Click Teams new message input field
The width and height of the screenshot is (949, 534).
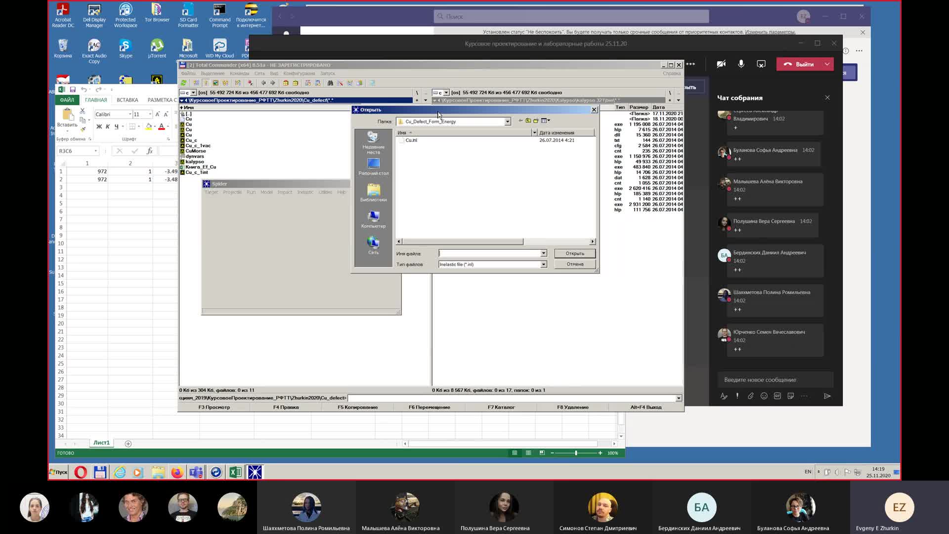775,380
